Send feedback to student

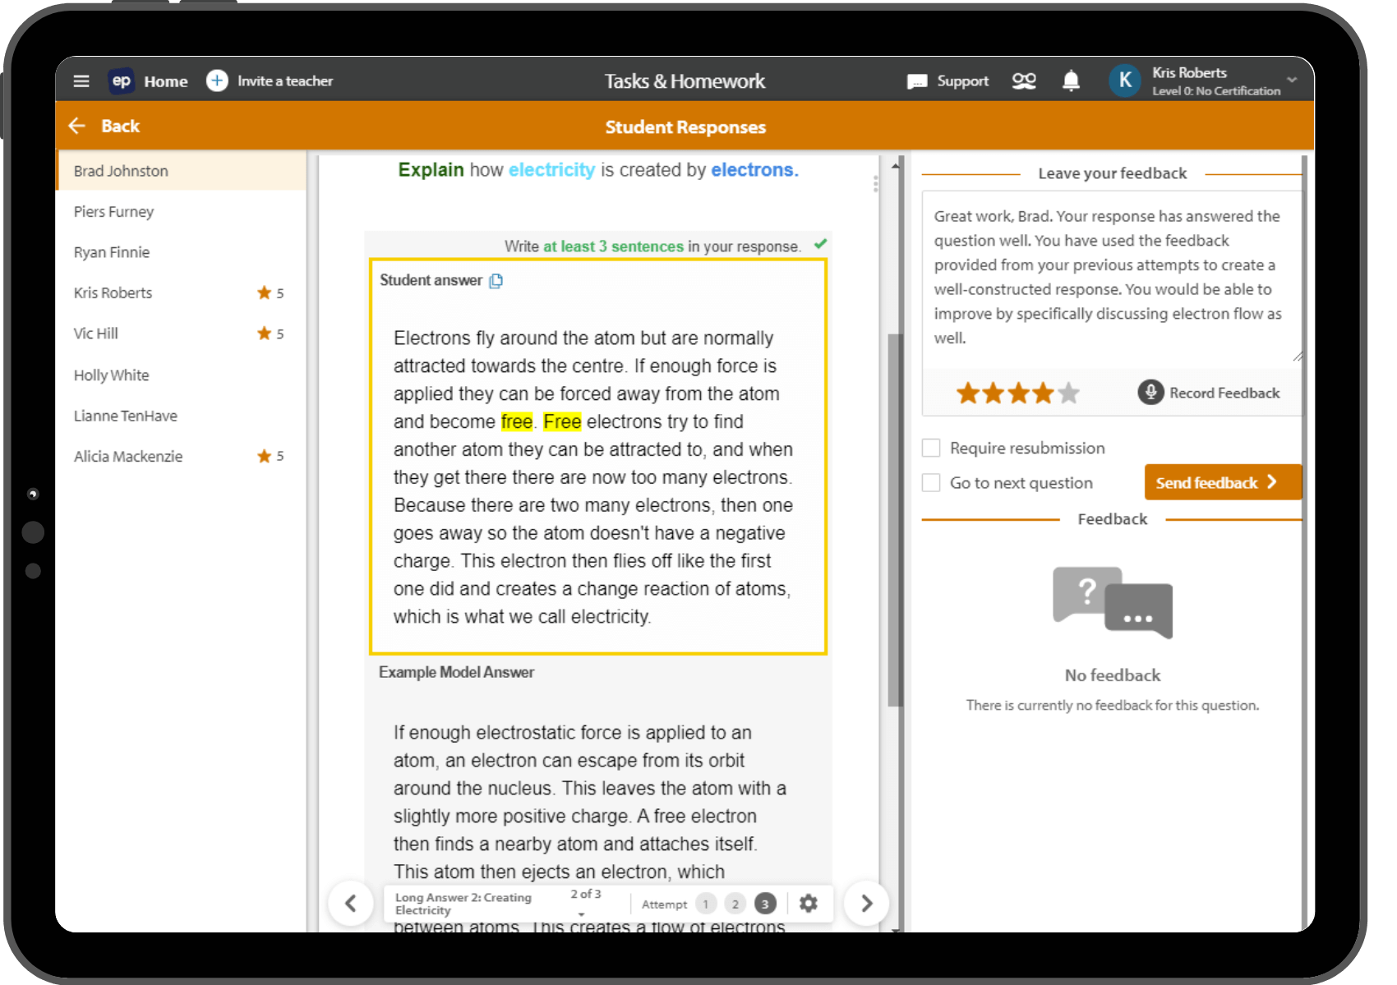coord(1223,482)
